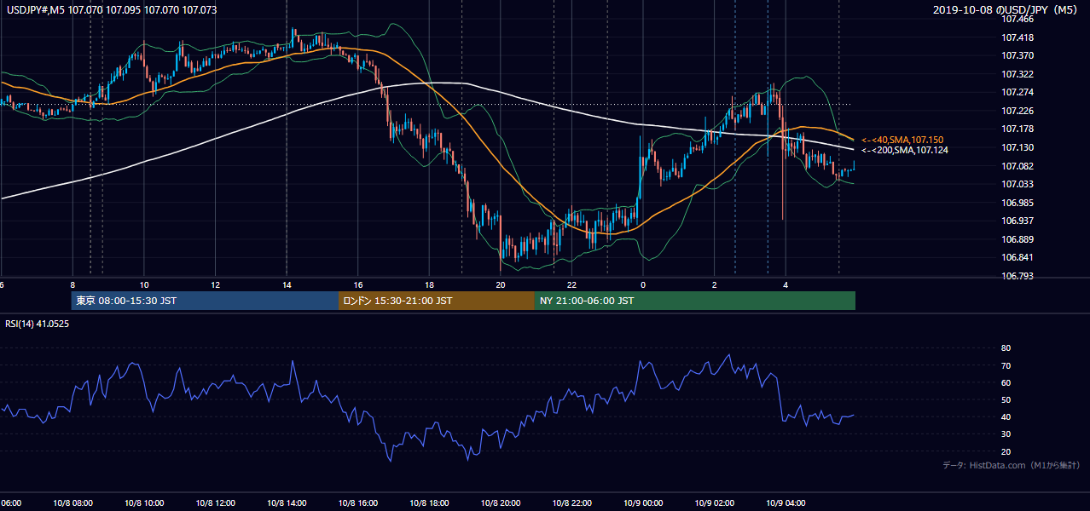Click the RSI axis value 20
The height and width of the screenshot is (511, 1090).
(1006, 451)
